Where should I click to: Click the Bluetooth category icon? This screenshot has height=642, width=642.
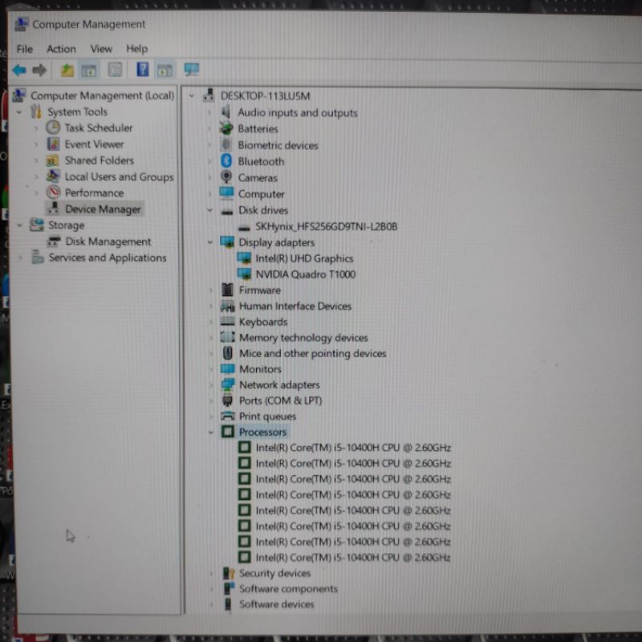pos(227,161)
